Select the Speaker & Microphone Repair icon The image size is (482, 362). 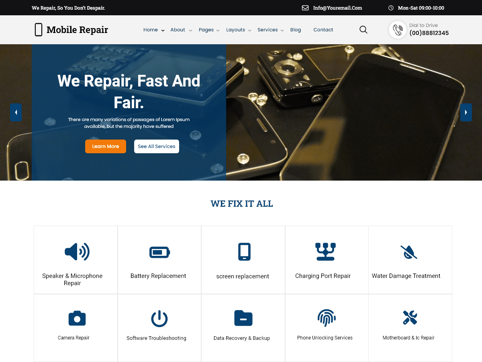pyautogui.click(x=77, y=252)
